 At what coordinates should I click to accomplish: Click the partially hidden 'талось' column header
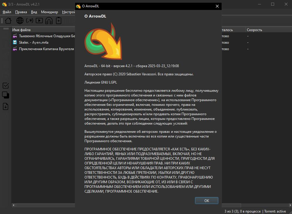(234, 30)
